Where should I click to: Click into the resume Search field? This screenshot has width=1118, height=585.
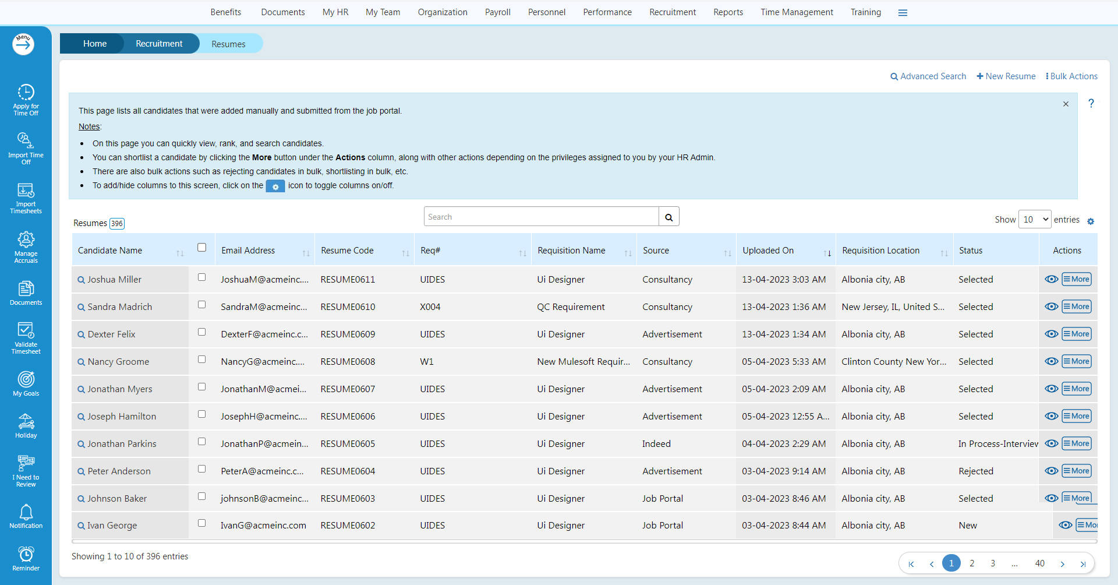point(541,217)
